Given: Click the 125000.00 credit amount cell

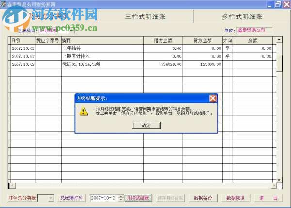Looking at the screenshot, I should [x=203, y=64].
